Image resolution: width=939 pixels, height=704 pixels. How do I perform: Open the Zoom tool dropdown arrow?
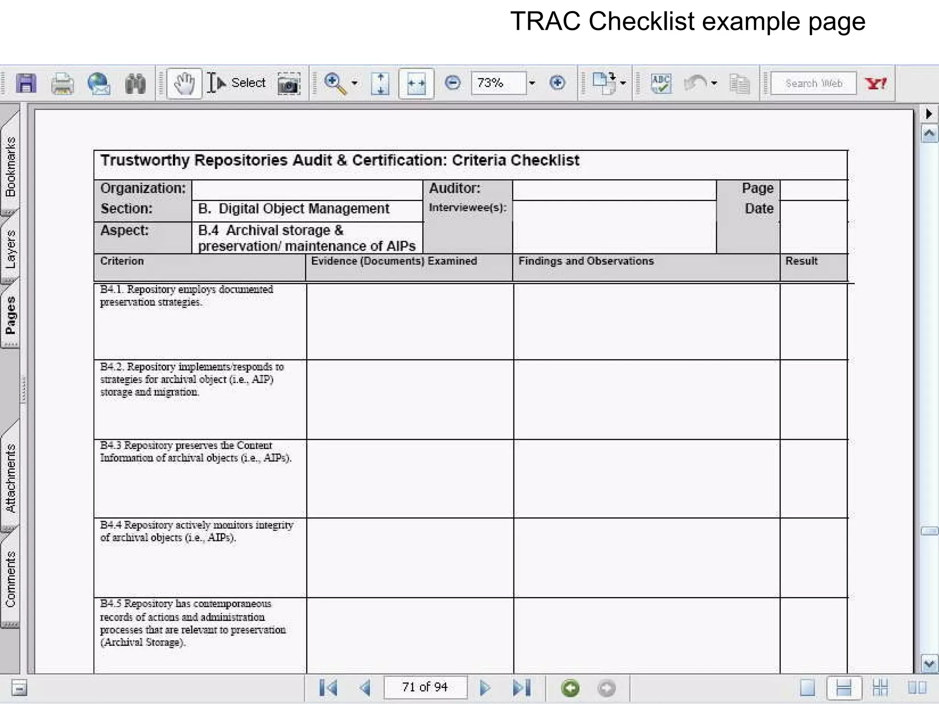[354, 83]
